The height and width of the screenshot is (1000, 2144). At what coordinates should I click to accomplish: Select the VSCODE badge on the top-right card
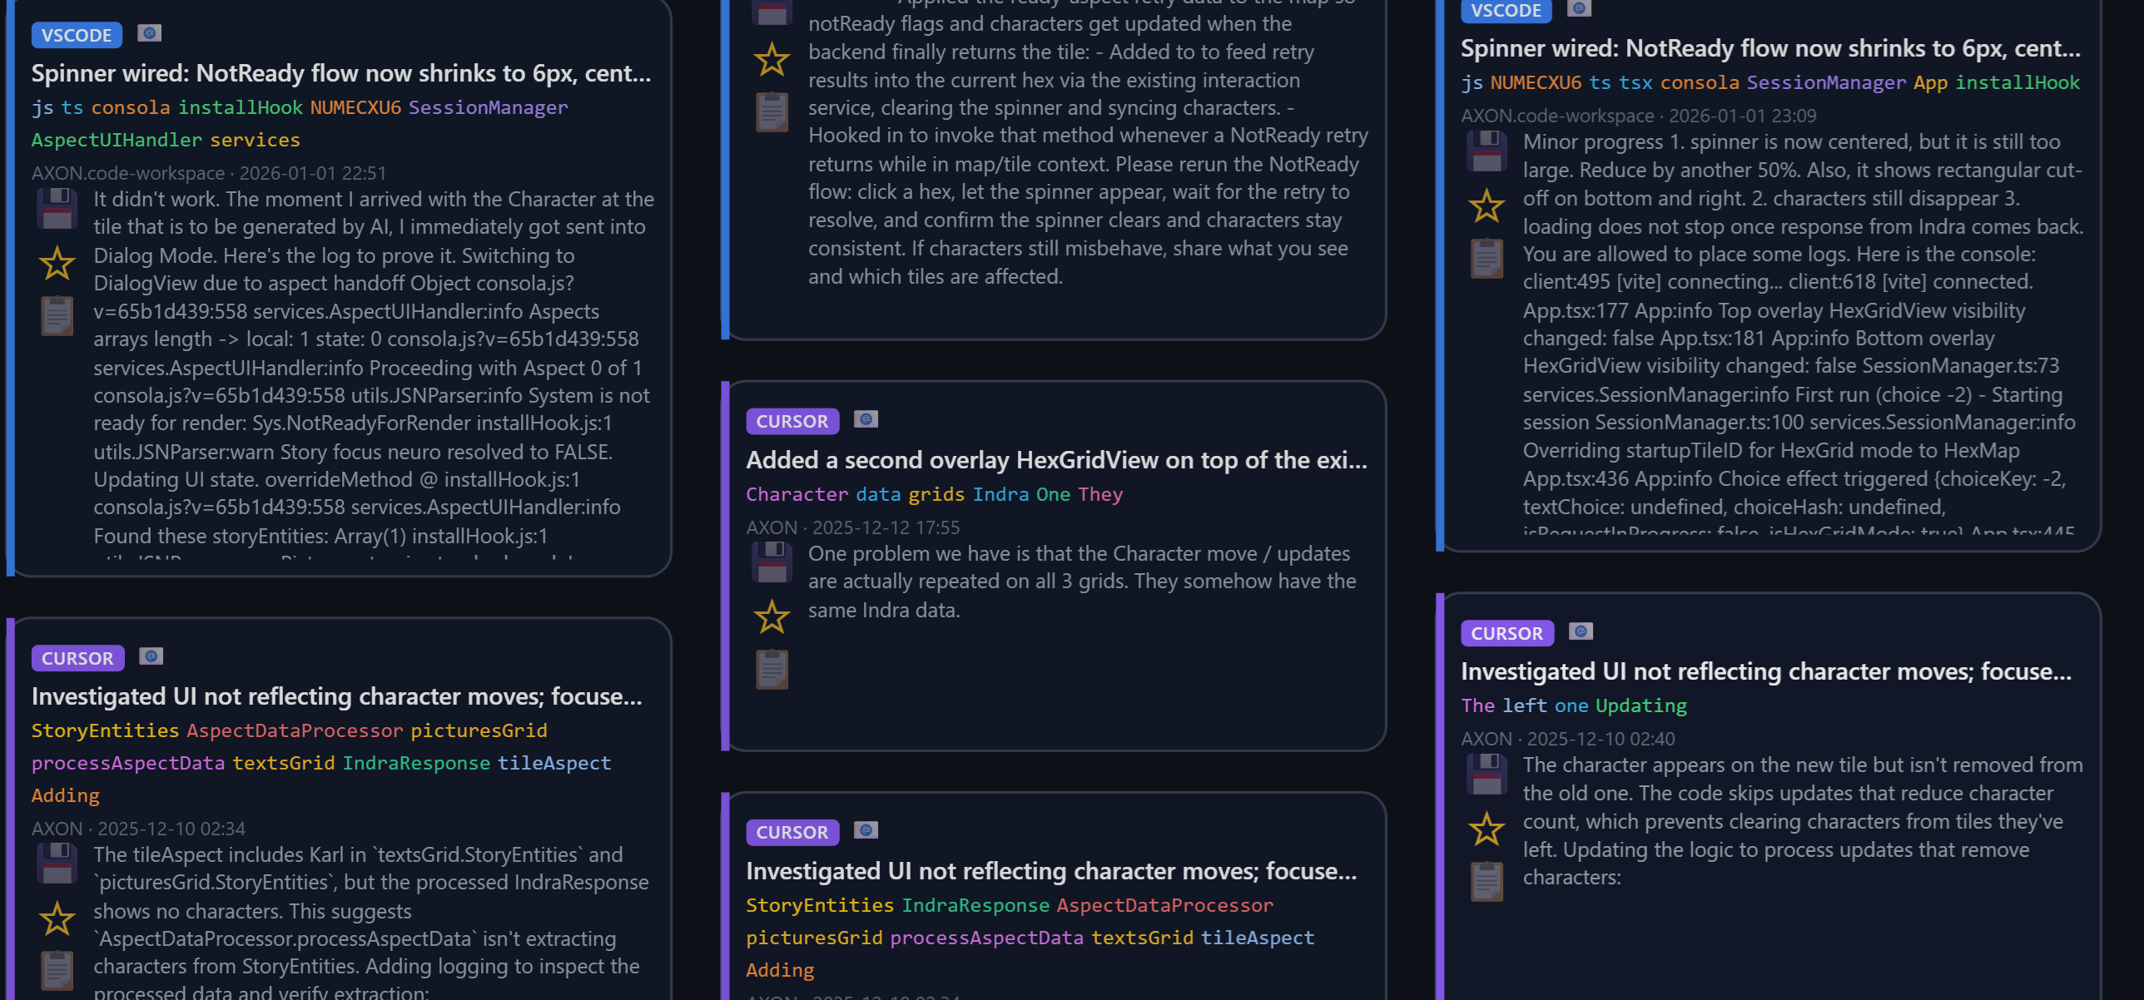[x=1505, y=10]
